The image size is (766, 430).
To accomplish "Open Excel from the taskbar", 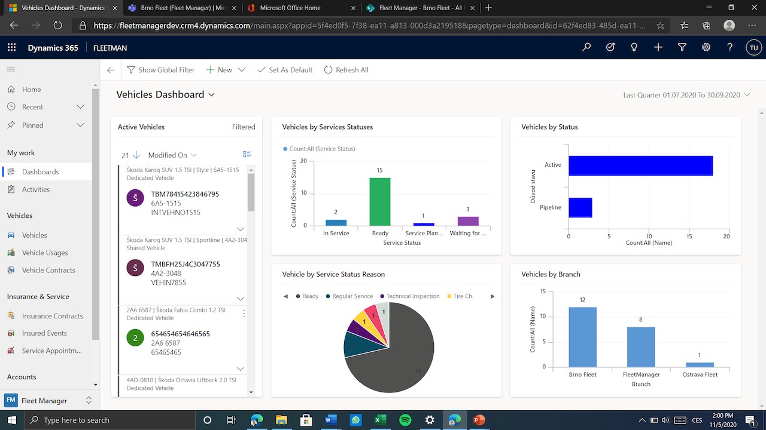I will point(379,420).
